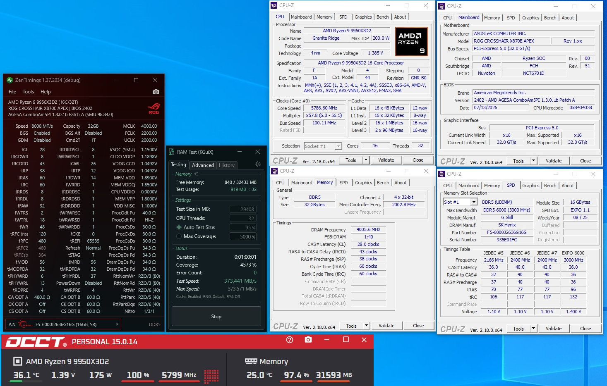
Task: Click the Test Speed value 373,441 MB/s
Action: click(x=240, y=281)
